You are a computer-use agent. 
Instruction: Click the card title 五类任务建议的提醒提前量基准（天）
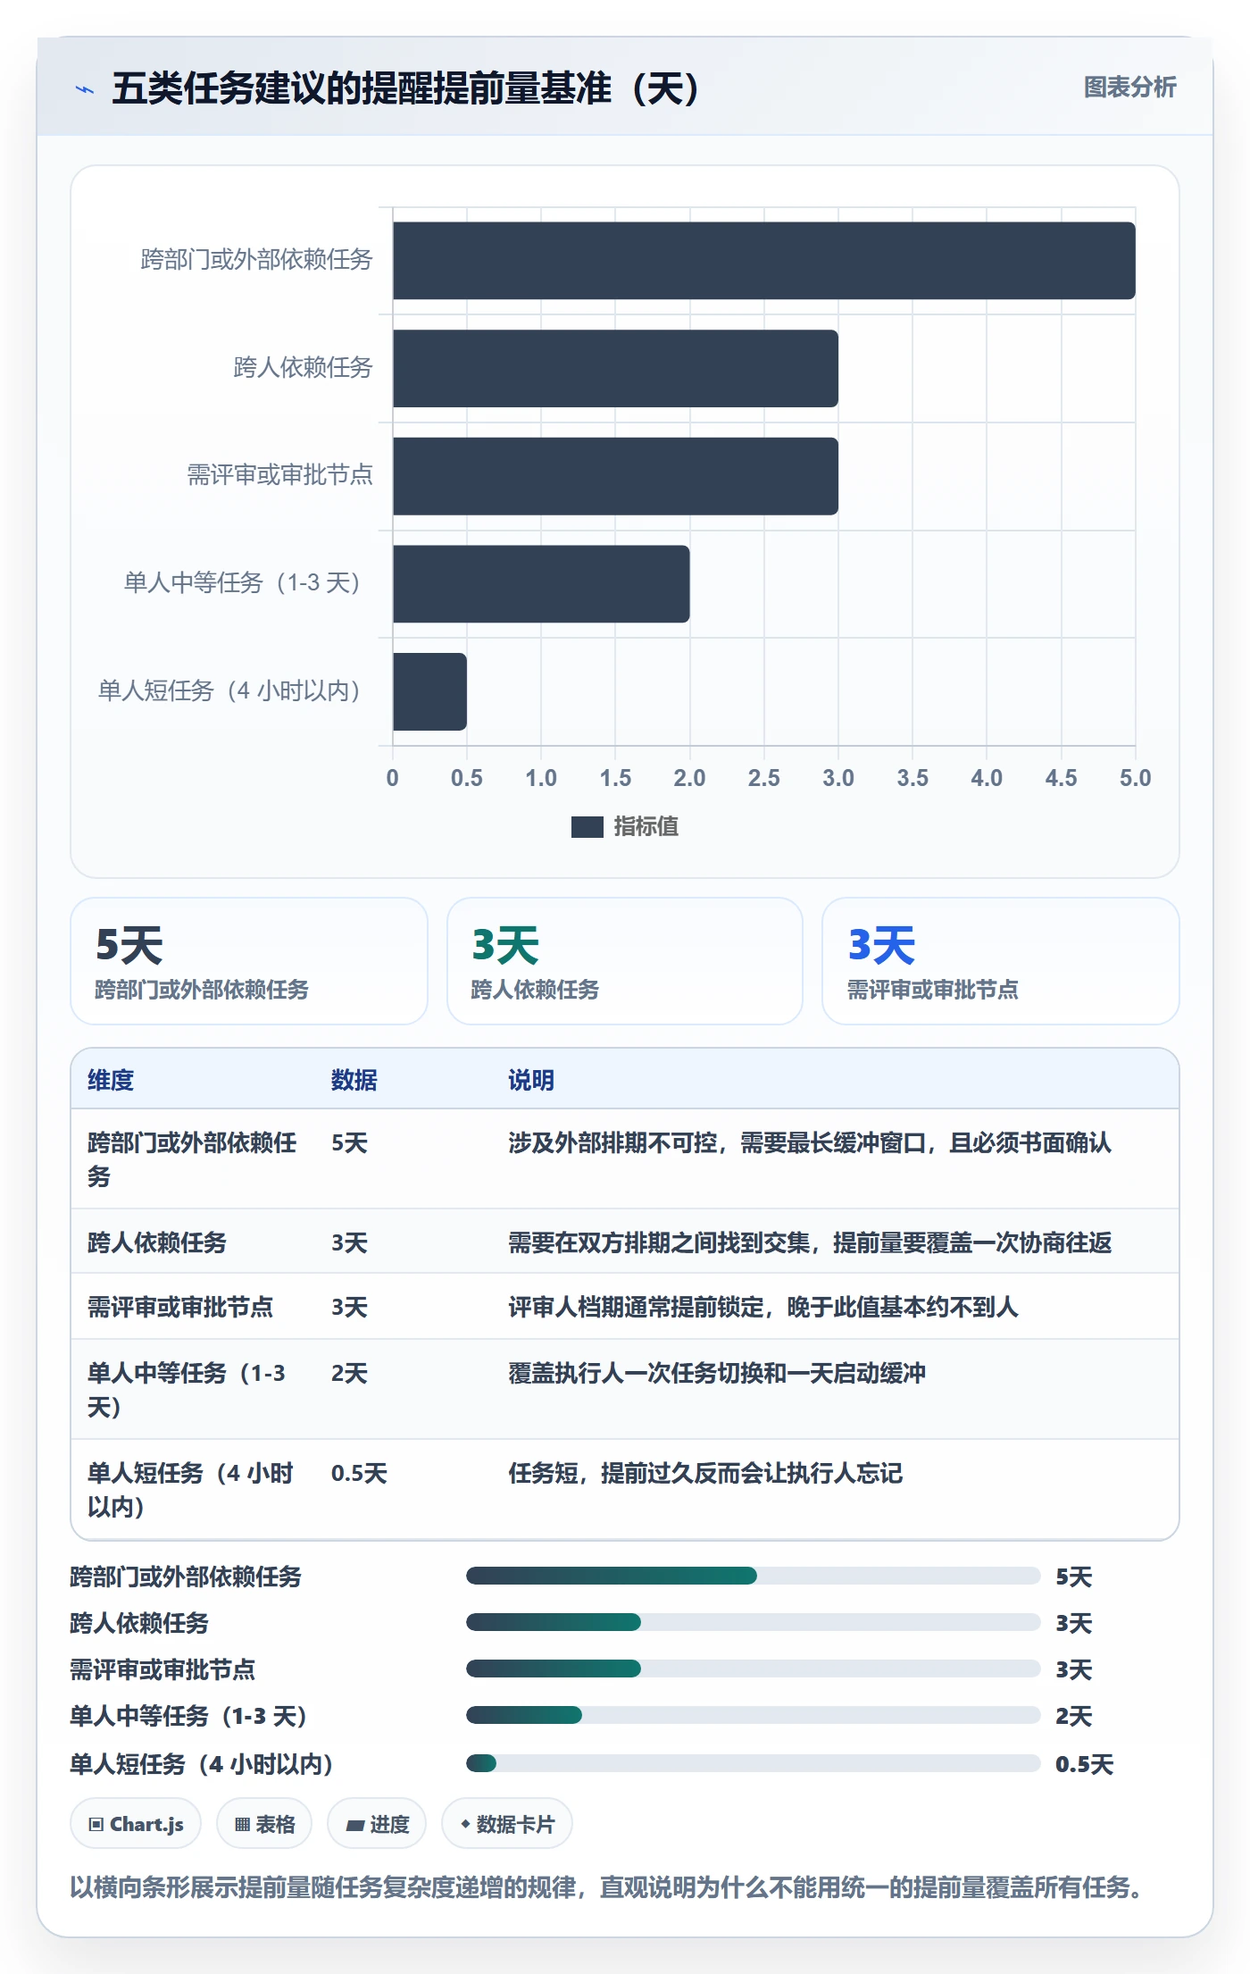click(x=406, y=88)
